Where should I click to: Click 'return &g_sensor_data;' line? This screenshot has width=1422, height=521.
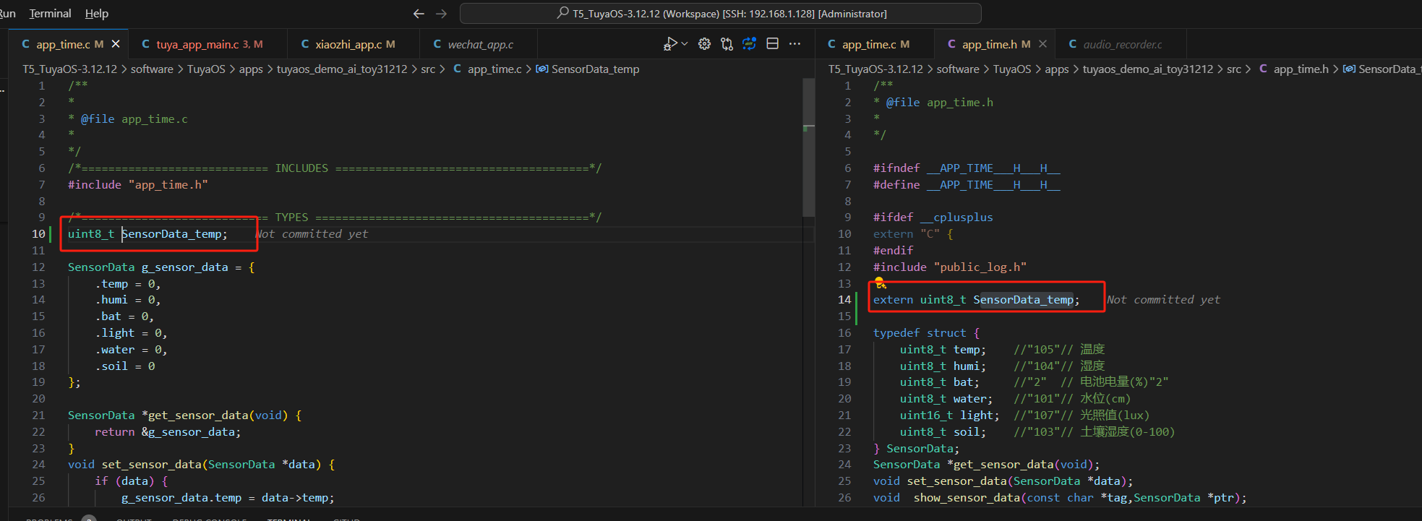click(168, 432)
